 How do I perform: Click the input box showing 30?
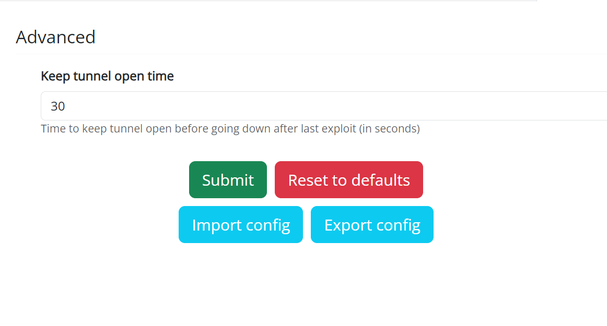pos(324,106)
